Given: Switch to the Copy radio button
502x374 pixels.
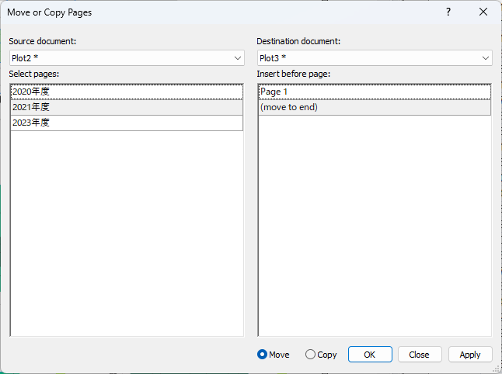Looking at the screenshot, I should pyautogui.click(x=311, y=355).
